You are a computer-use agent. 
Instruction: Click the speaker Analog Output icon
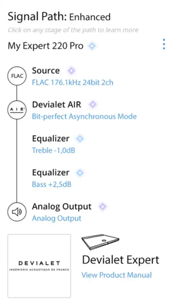pos(17,212)
